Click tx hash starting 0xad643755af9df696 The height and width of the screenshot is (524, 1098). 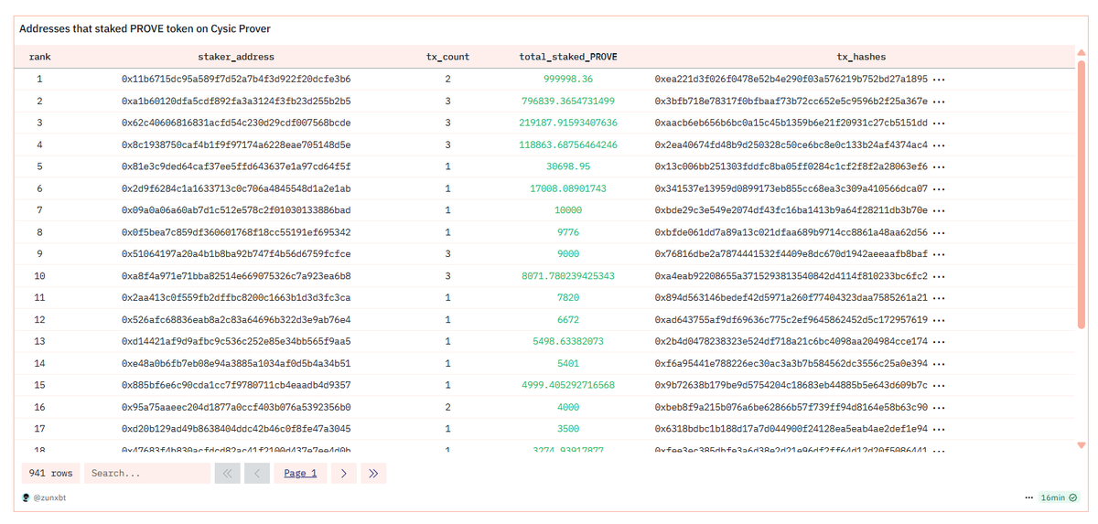point(791,319)
